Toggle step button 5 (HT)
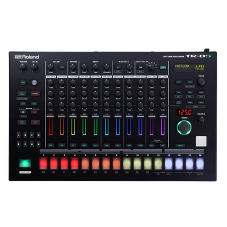The image size is (227, 227). coord(85,163)
